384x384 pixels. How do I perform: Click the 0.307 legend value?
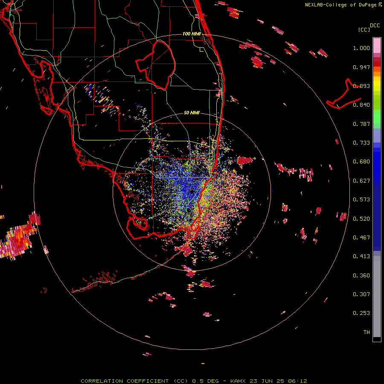[x=361, y=294]
